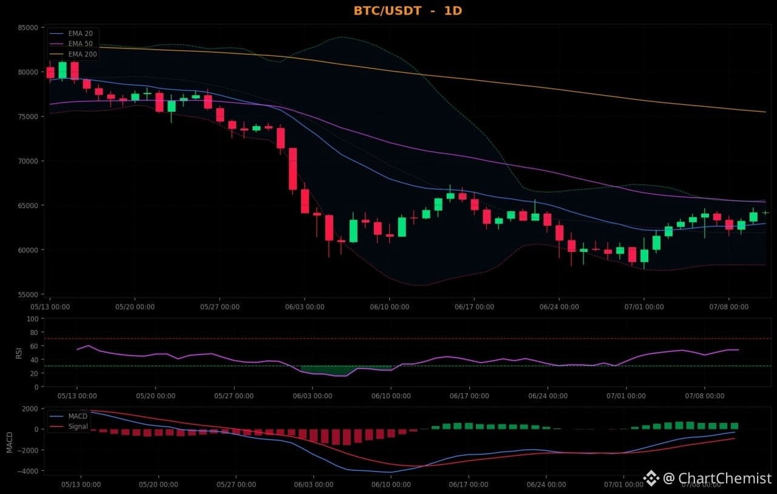Select 05/27 00:00 on the price chart axis
Screen dimensions: 777x494
[219, 307]
